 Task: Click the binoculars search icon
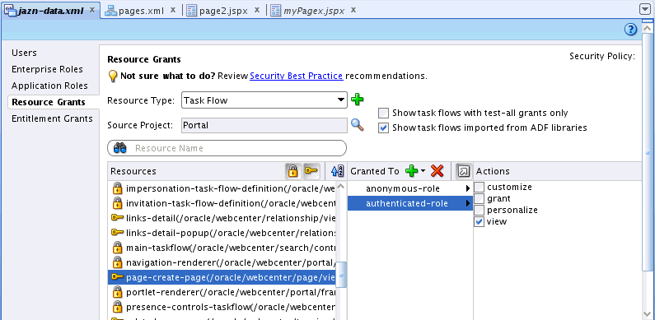pos(120,148)
